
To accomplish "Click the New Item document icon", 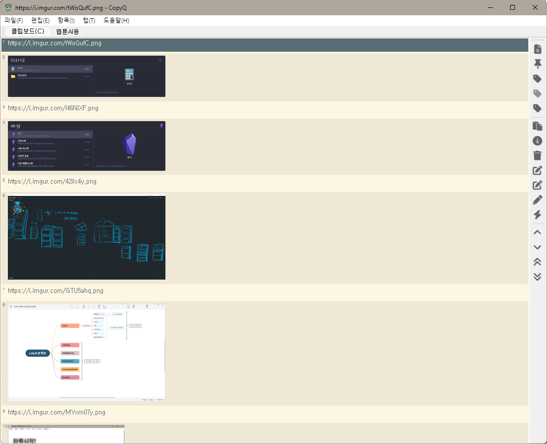I will (x=538, y=49).
